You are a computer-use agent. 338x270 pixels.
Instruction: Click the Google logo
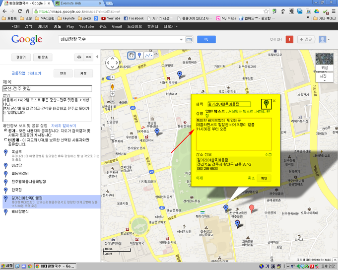tap(27, 39)
